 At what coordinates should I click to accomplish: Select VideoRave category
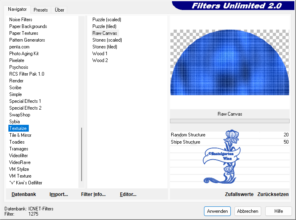pyautogui.click(x=20, y=162)
